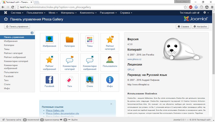Click the blue globe extension icon
The image size is (215, 122).
[x=196, y=7]
